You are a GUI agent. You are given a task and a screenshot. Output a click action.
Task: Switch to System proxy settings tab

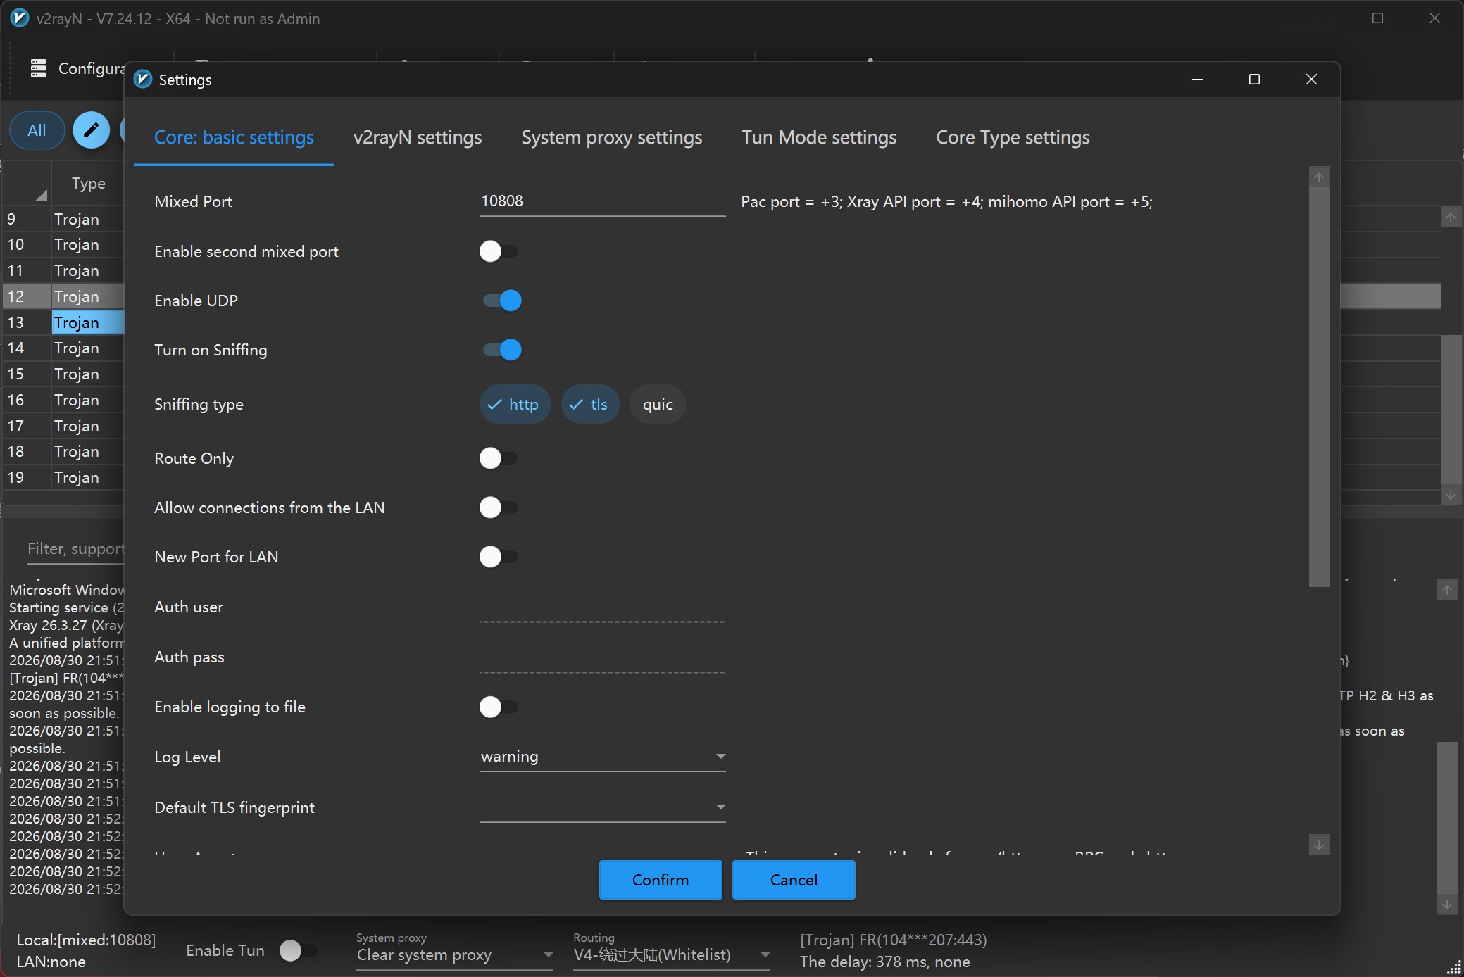[612, 137]
